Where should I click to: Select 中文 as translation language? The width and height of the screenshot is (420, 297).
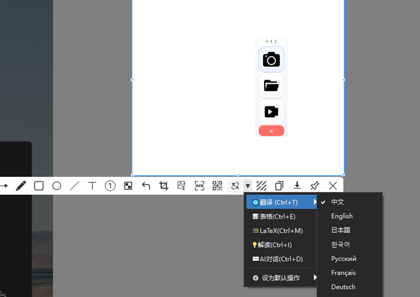click(x=350, y=202)
